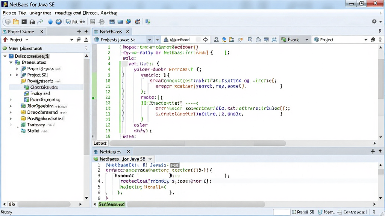Click the colorful puzzle-piece plugin icon
385x216 pixels.
[129, 22]
